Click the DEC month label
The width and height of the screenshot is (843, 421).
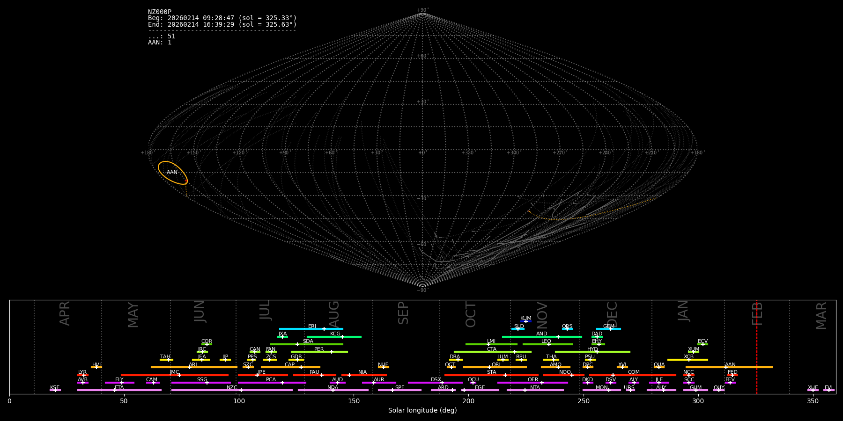613,314
